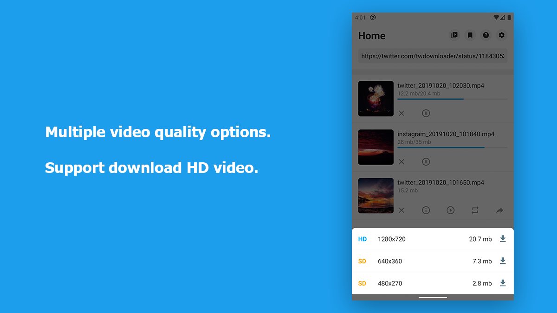The height and width of the screenshot is (313, 557).
Task: Tap the 15.2 mb size text
Action: tap(408, 191)
